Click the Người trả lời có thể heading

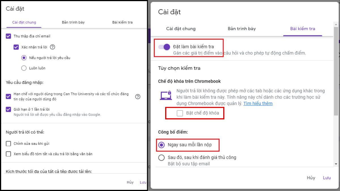click(x=25, y=132)
